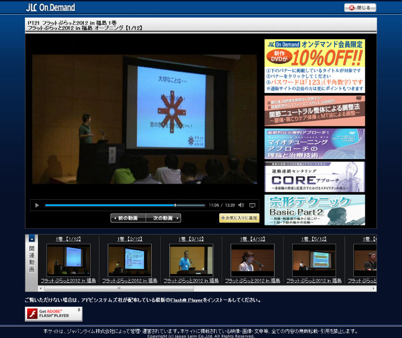The image size is (402, 338).
Task: Collapse the related videos panel arrow
Action: (32, 238)
